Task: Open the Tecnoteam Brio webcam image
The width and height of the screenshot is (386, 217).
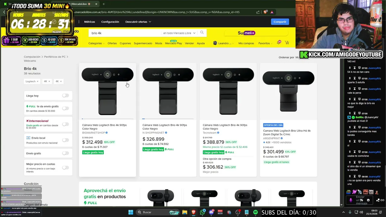Action: tap(228, 91)
